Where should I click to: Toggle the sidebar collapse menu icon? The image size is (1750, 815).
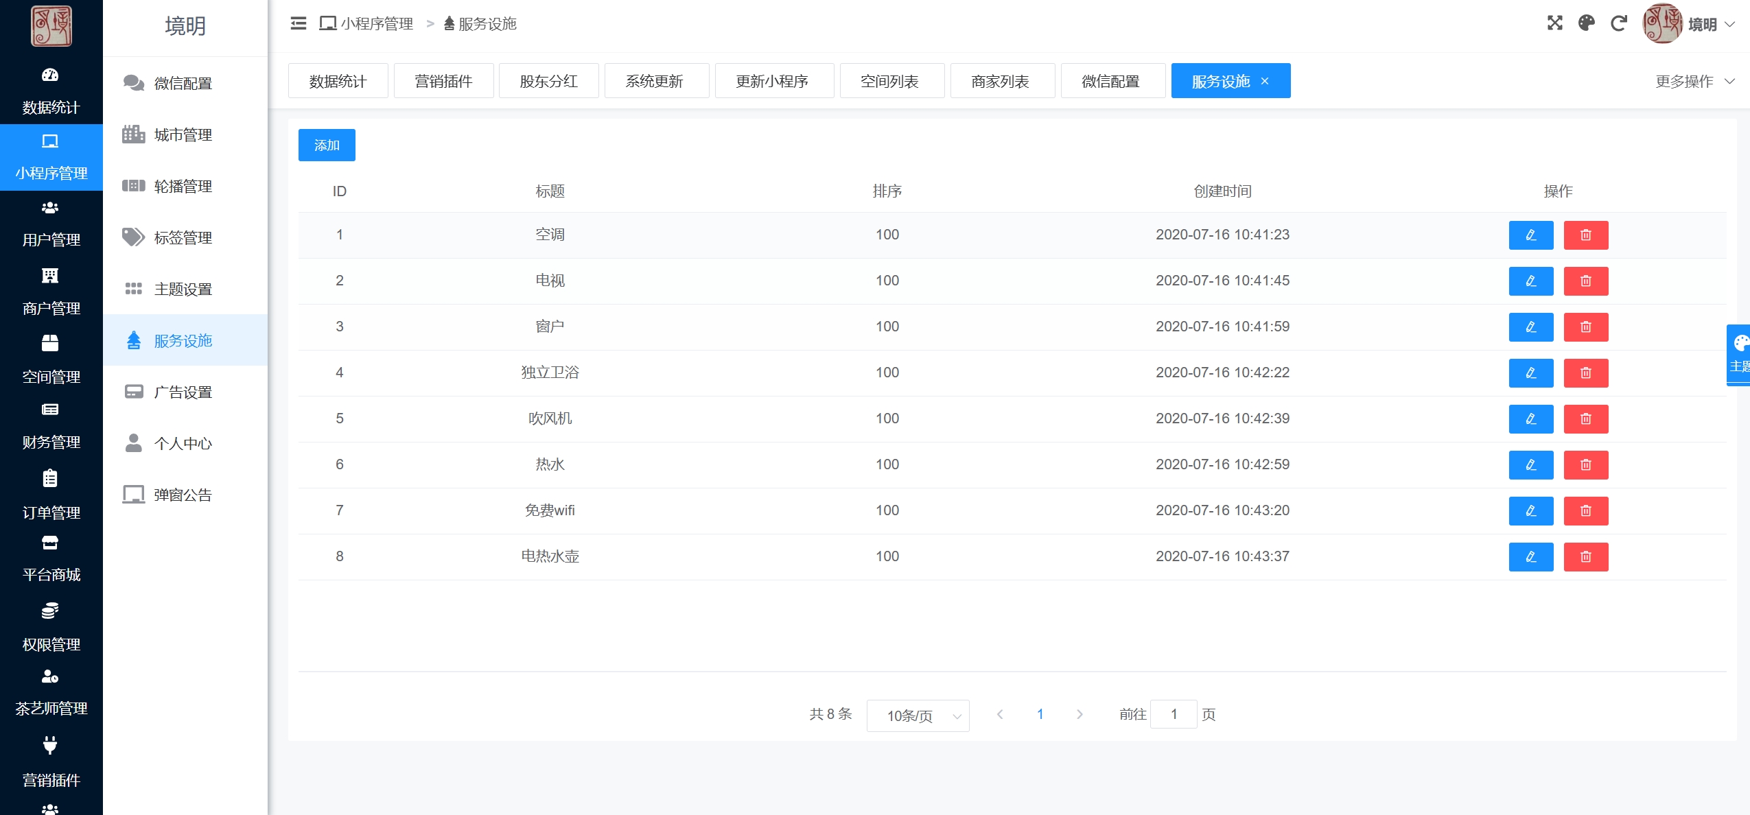point(298,24)
